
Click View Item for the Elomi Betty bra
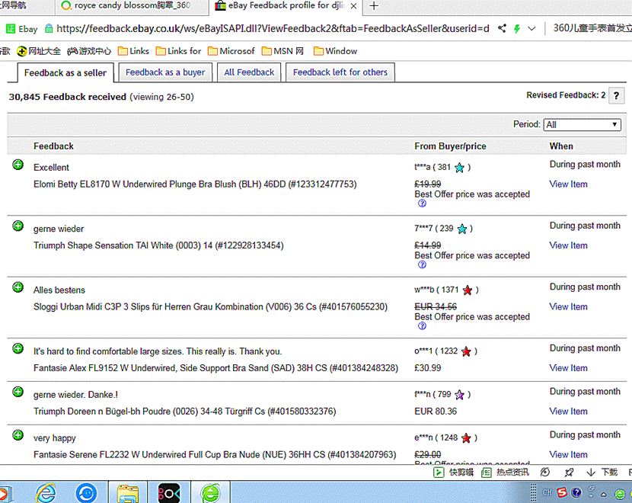(x=568, y=184)
